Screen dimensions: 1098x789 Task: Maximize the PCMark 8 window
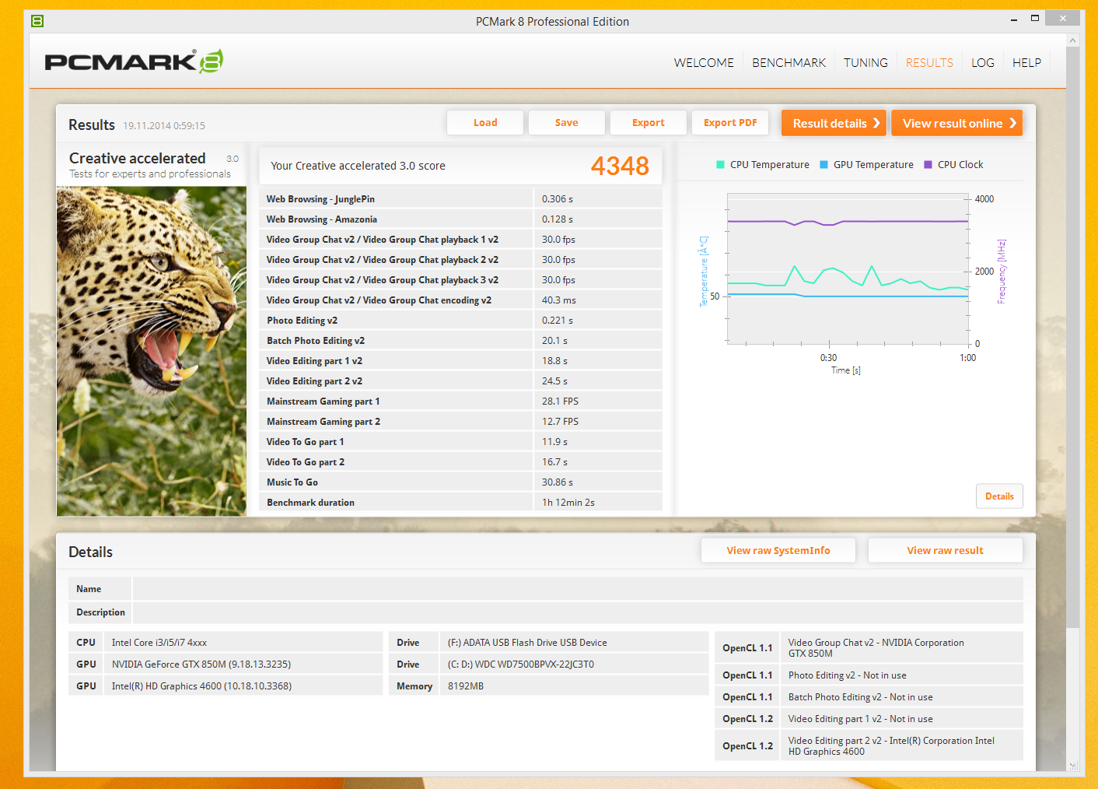coord(1035,18)
